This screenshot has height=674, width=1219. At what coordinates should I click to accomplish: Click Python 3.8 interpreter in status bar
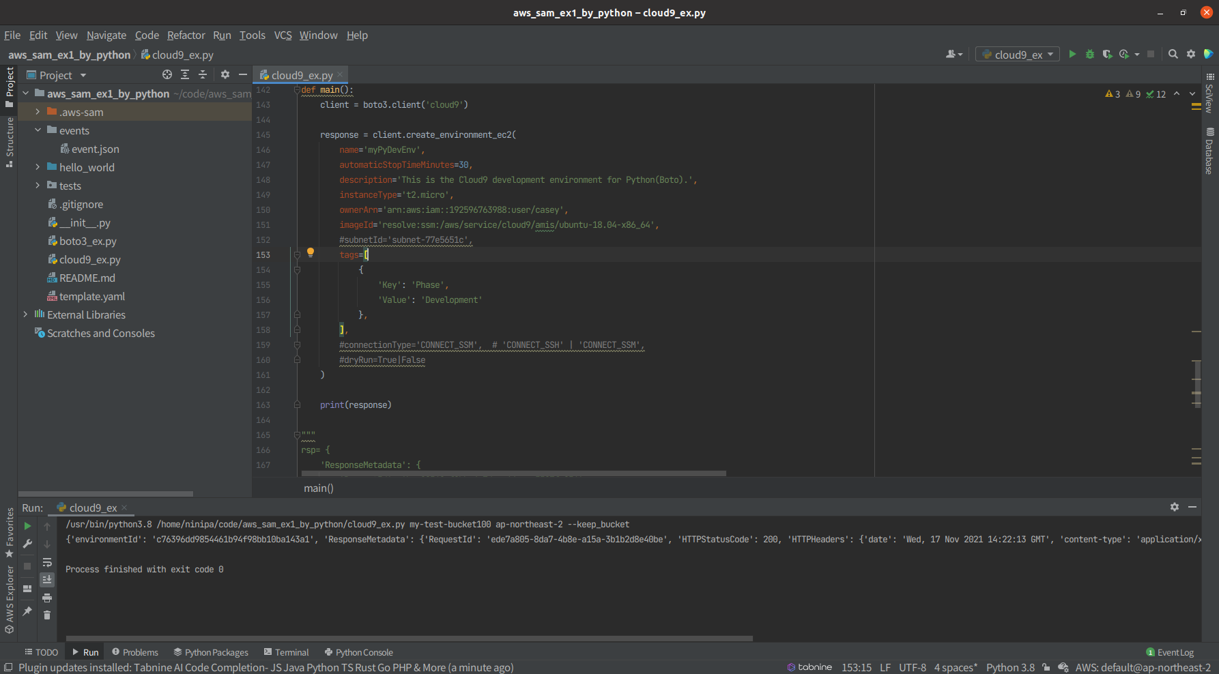(x=1010, y=667)
